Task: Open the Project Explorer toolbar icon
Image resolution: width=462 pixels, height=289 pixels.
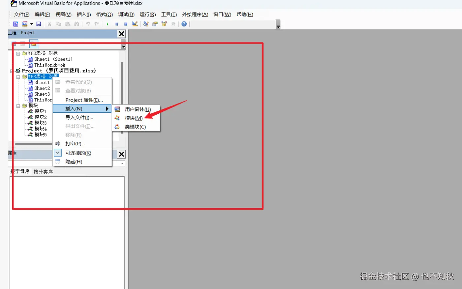Action: point(146,24)
